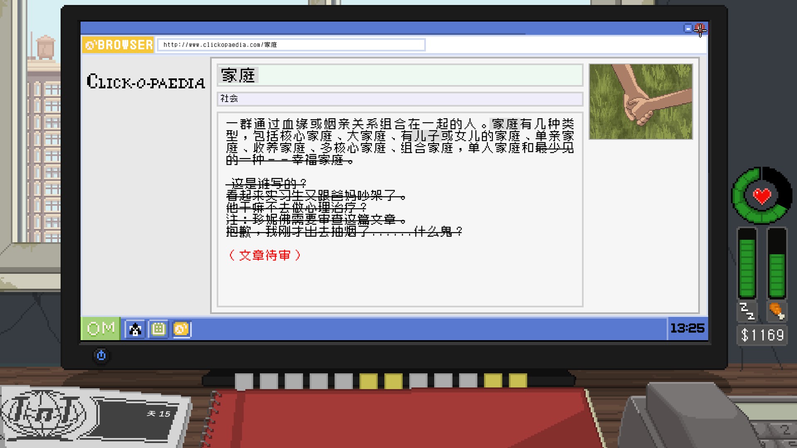Click the red 文章待审 notice
This screenshot has height=448, width=797.
[265, 255]
